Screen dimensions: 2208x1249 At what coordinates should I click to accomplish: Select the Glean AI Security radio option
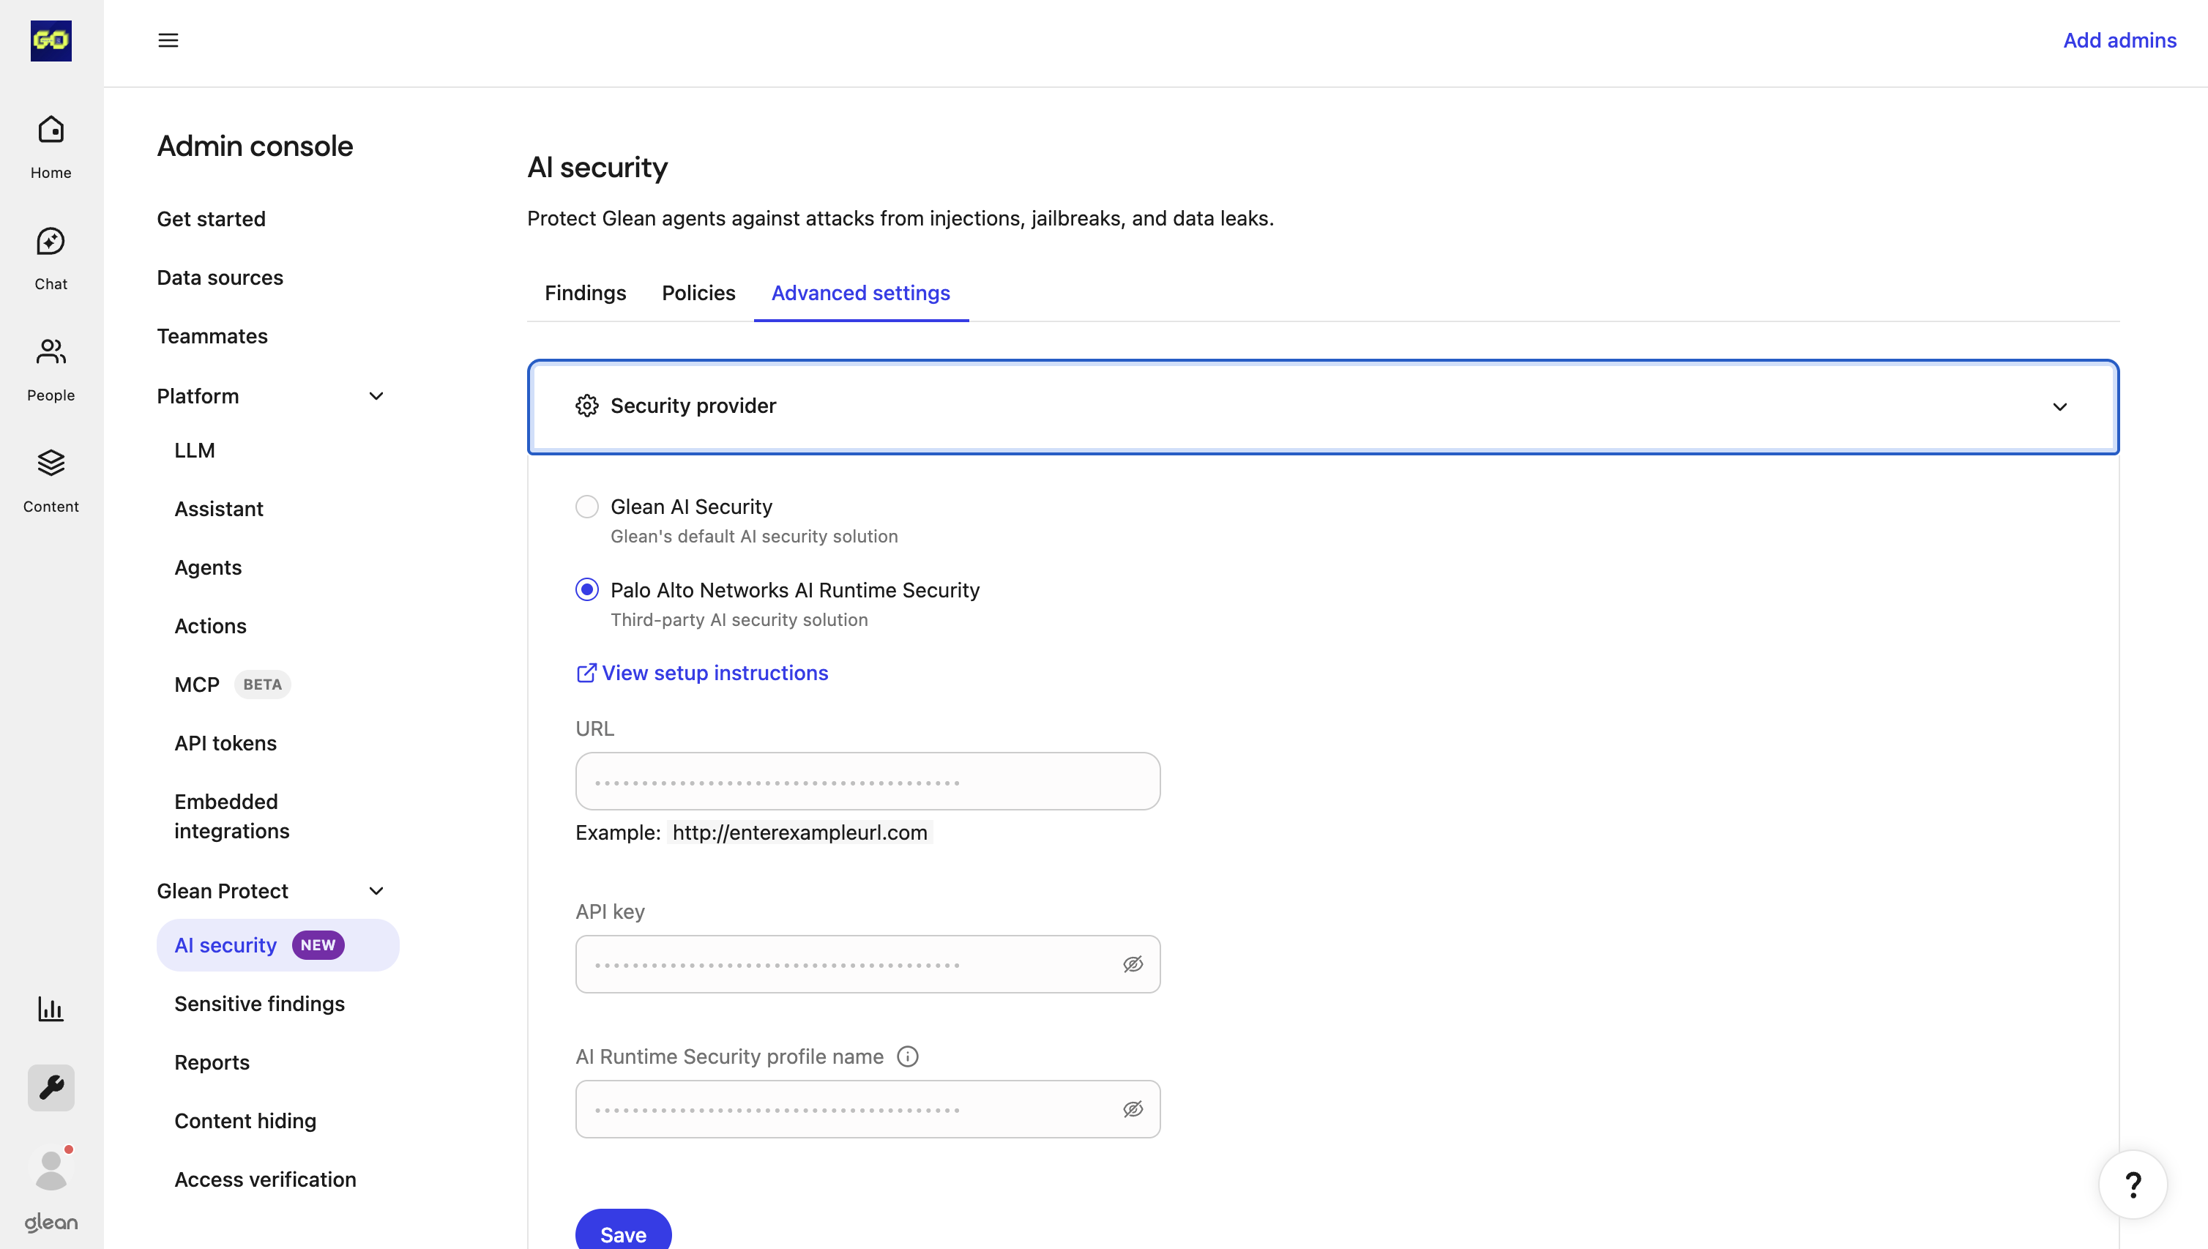pos(586,507)
